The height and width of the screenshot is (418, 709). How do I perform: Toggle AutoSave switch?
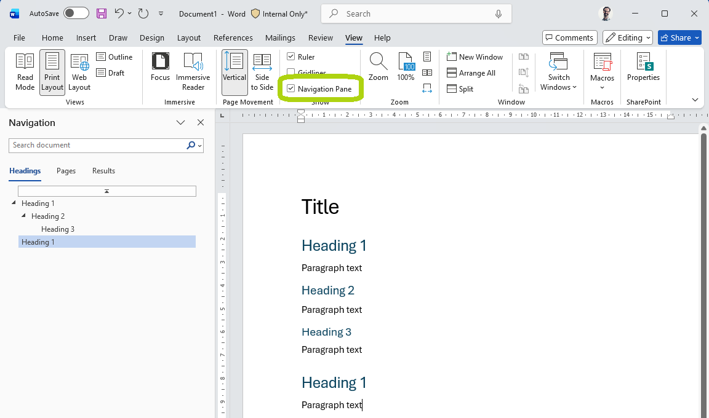[x=76, y=13]
